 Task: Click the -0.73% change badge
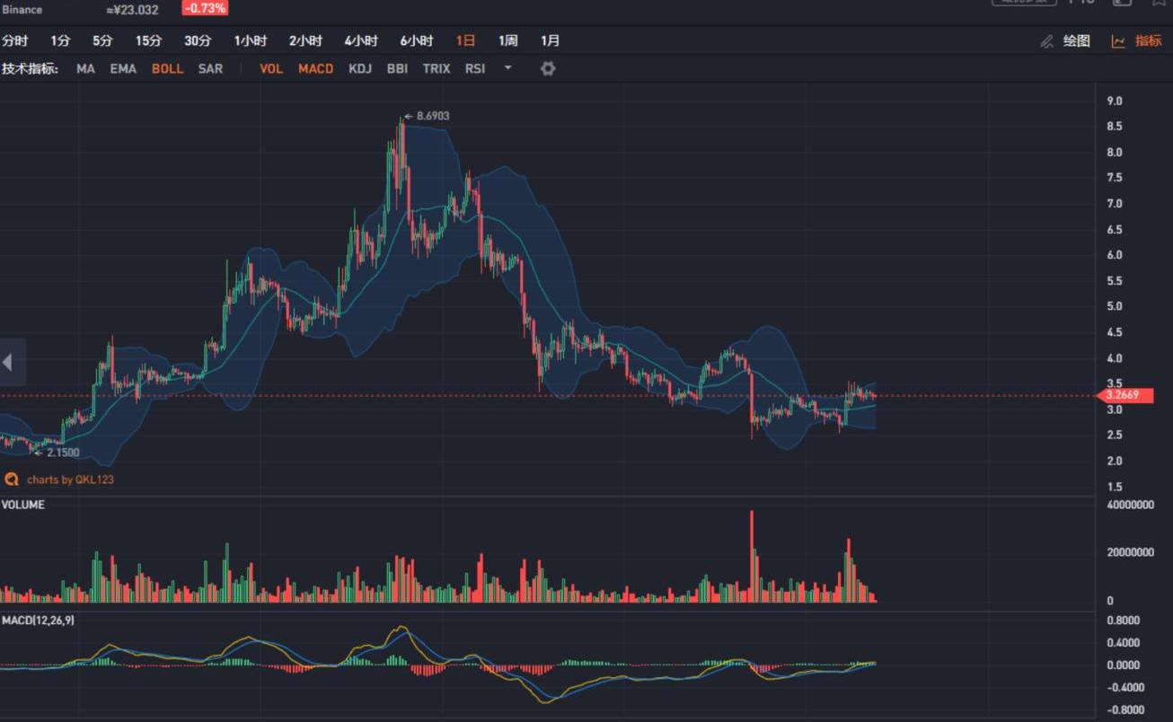pyautogui.click(x=205, y=8)
